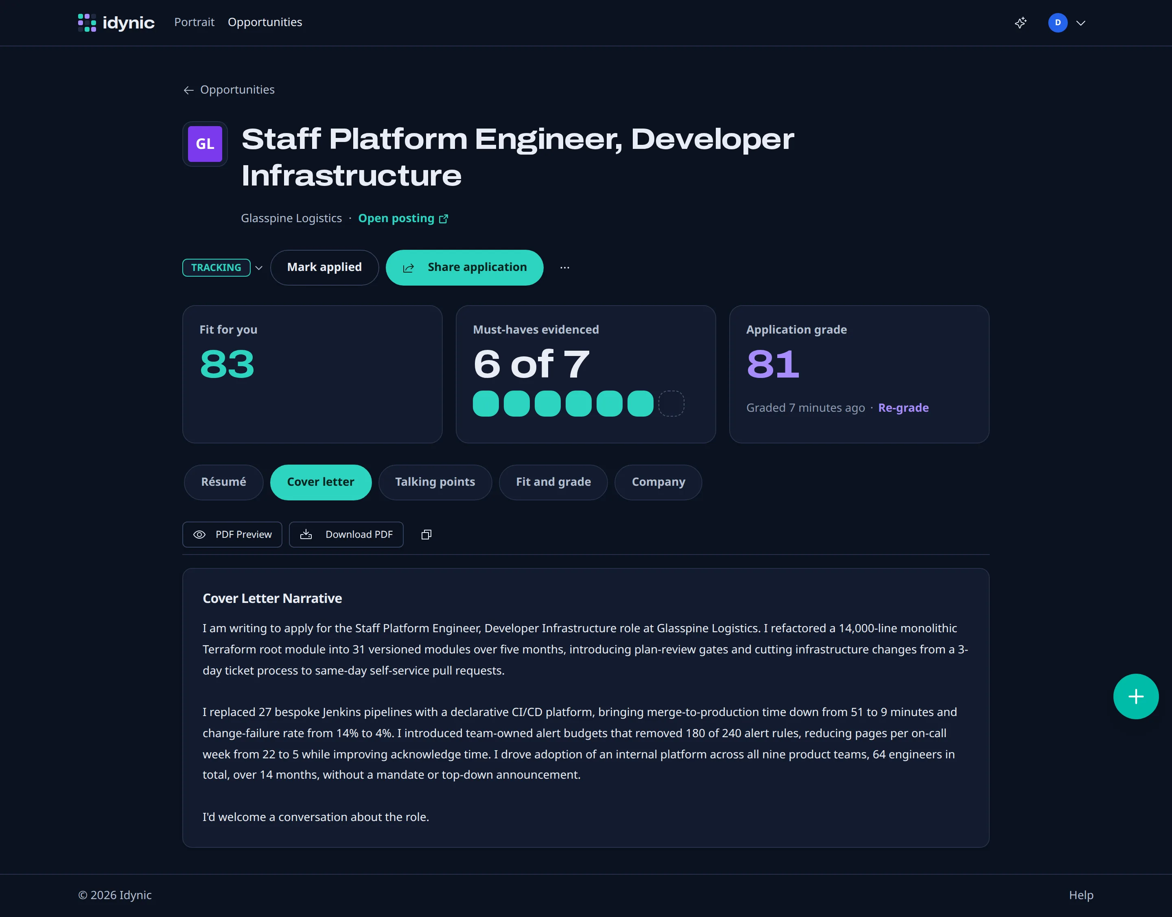This screenshot has width=1172, height=917.
Task: Click 'I'd welcome a conversation about the role.'
Action: pos(316,817)
